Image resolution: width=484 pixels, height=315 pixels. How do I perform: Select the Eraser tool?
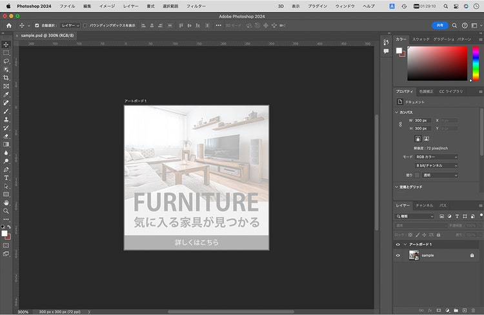pos(6,136)
